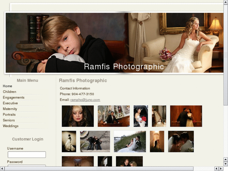
Task: Navigate to the Weddings gallery
Action: pyautogui.click(x=10, y=126)
